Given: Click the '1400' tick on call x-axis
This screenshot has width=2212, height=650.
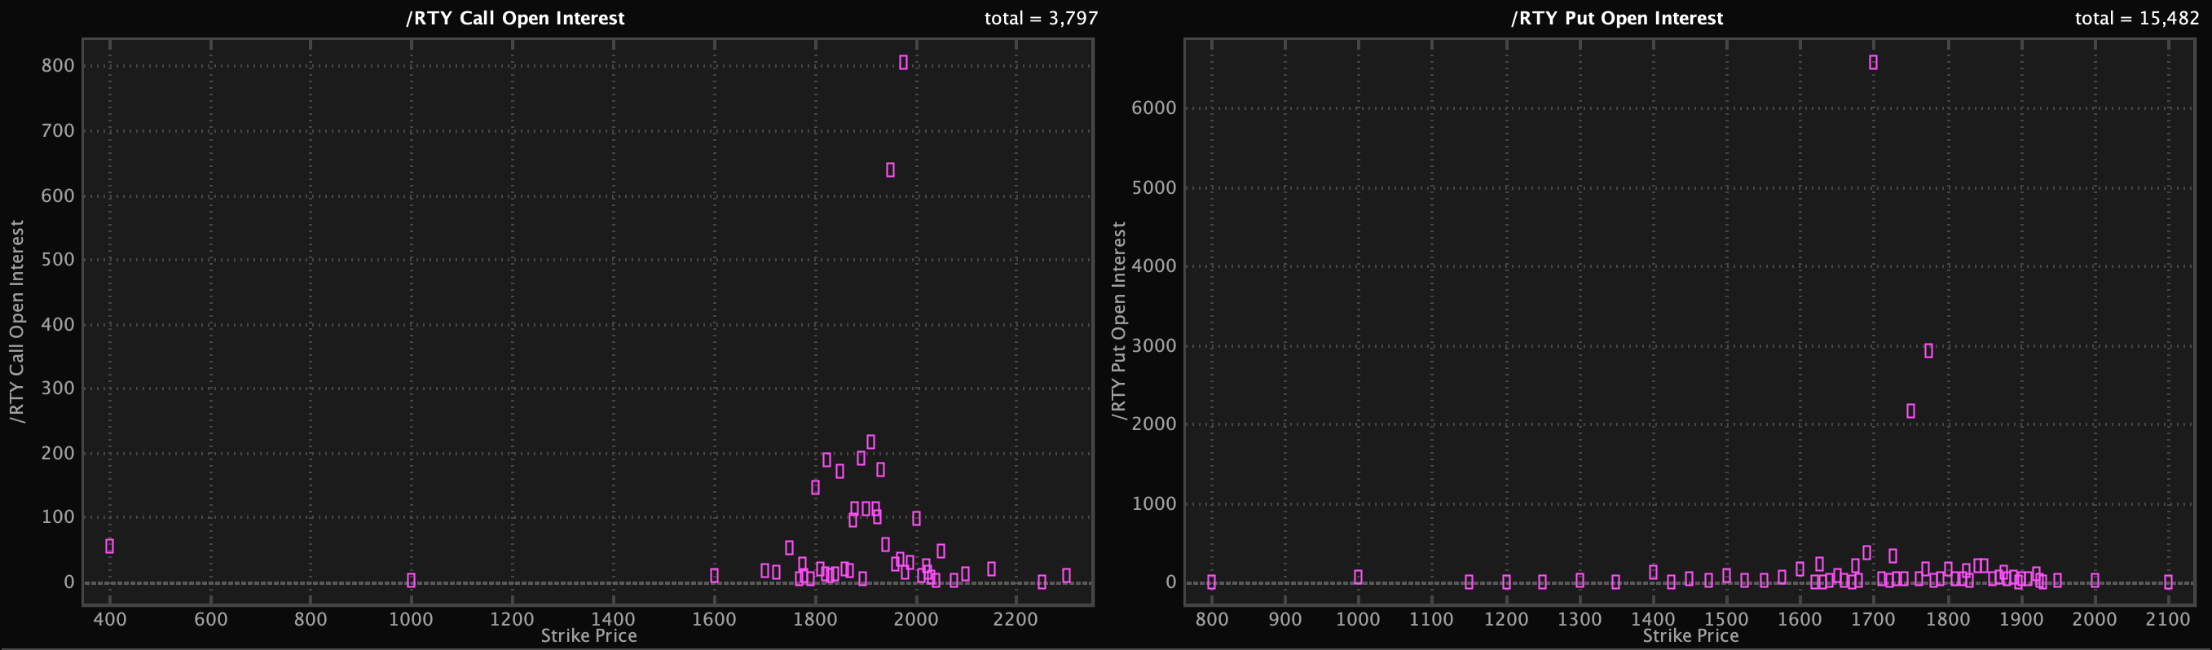Looking at the screenshot, I should click(x=613, y=619).
